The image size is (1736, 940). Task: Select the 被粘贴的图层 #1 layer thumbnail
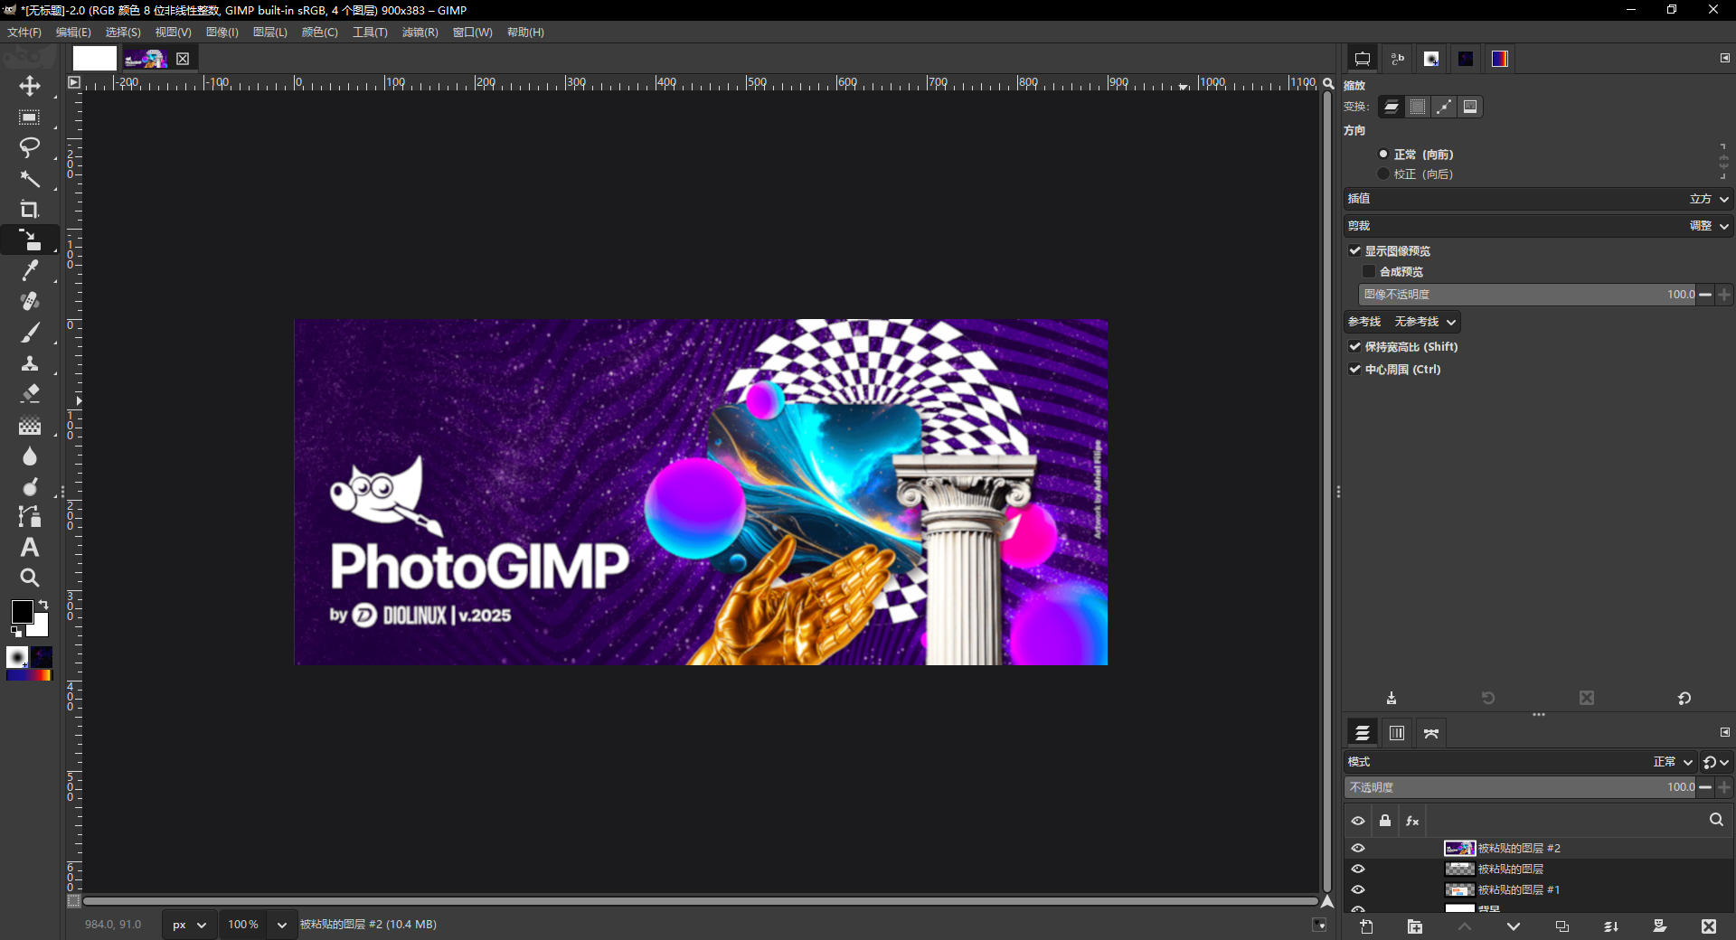pyautogui.click(x=1459, y=889)
